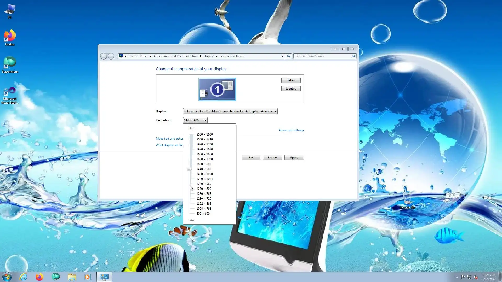The image size is (502, 282).
Task: Choose the 1024 × 768 resolution entry
Action: tap(204, 209)
